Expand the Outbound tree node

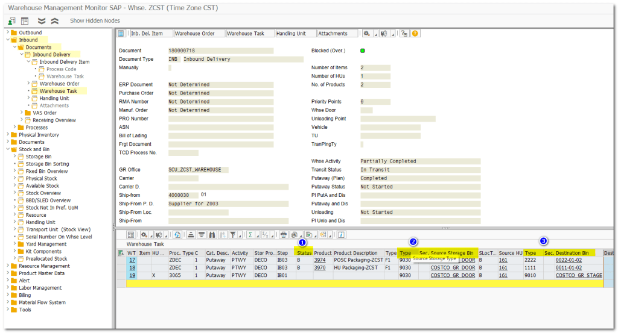tap(7, 33)
